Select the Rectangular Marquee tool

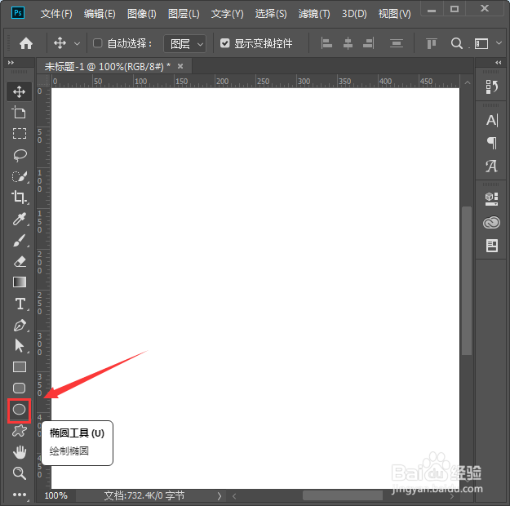point(20,133)
